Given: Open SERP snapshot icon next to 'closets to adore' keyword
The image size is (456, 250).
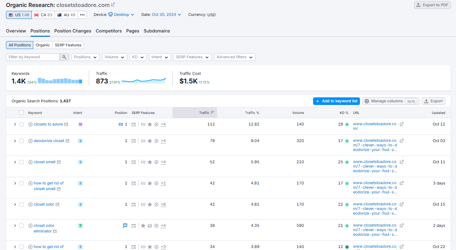Looking at the screenshot, I should point(66,124).
